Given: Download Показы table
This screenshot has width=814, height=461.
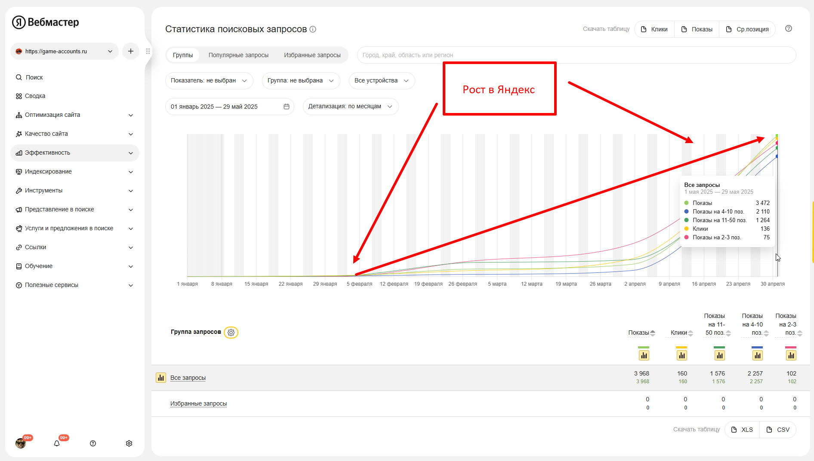Looking at the screenshot, I should [697, 29].
